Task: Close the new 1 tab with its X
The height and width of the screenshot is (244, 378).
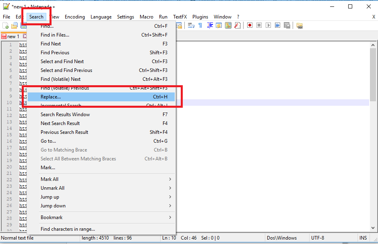Action: coord(25,36)
